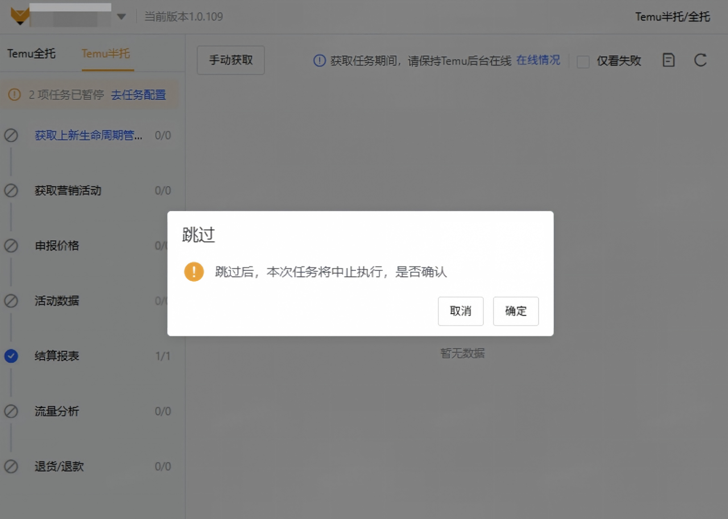The width and height of the screenshot is (728, 519).
Task: Click the disabled status icon beside 申报价格
Action: coord(11,246)
